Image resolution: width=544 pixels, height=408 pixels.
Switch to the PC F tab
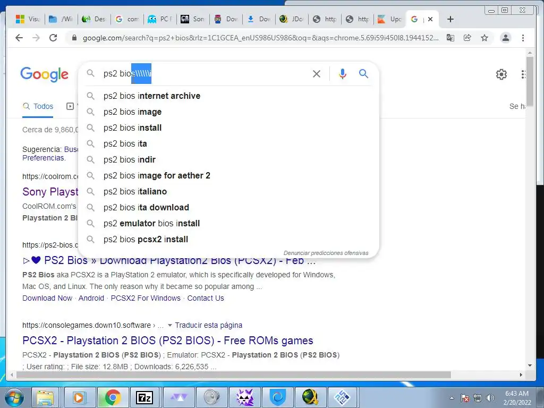(160, 19)
